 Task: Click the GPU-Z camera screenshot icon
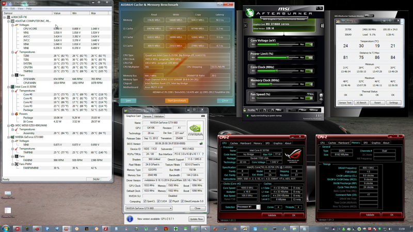tap(203, 116)
